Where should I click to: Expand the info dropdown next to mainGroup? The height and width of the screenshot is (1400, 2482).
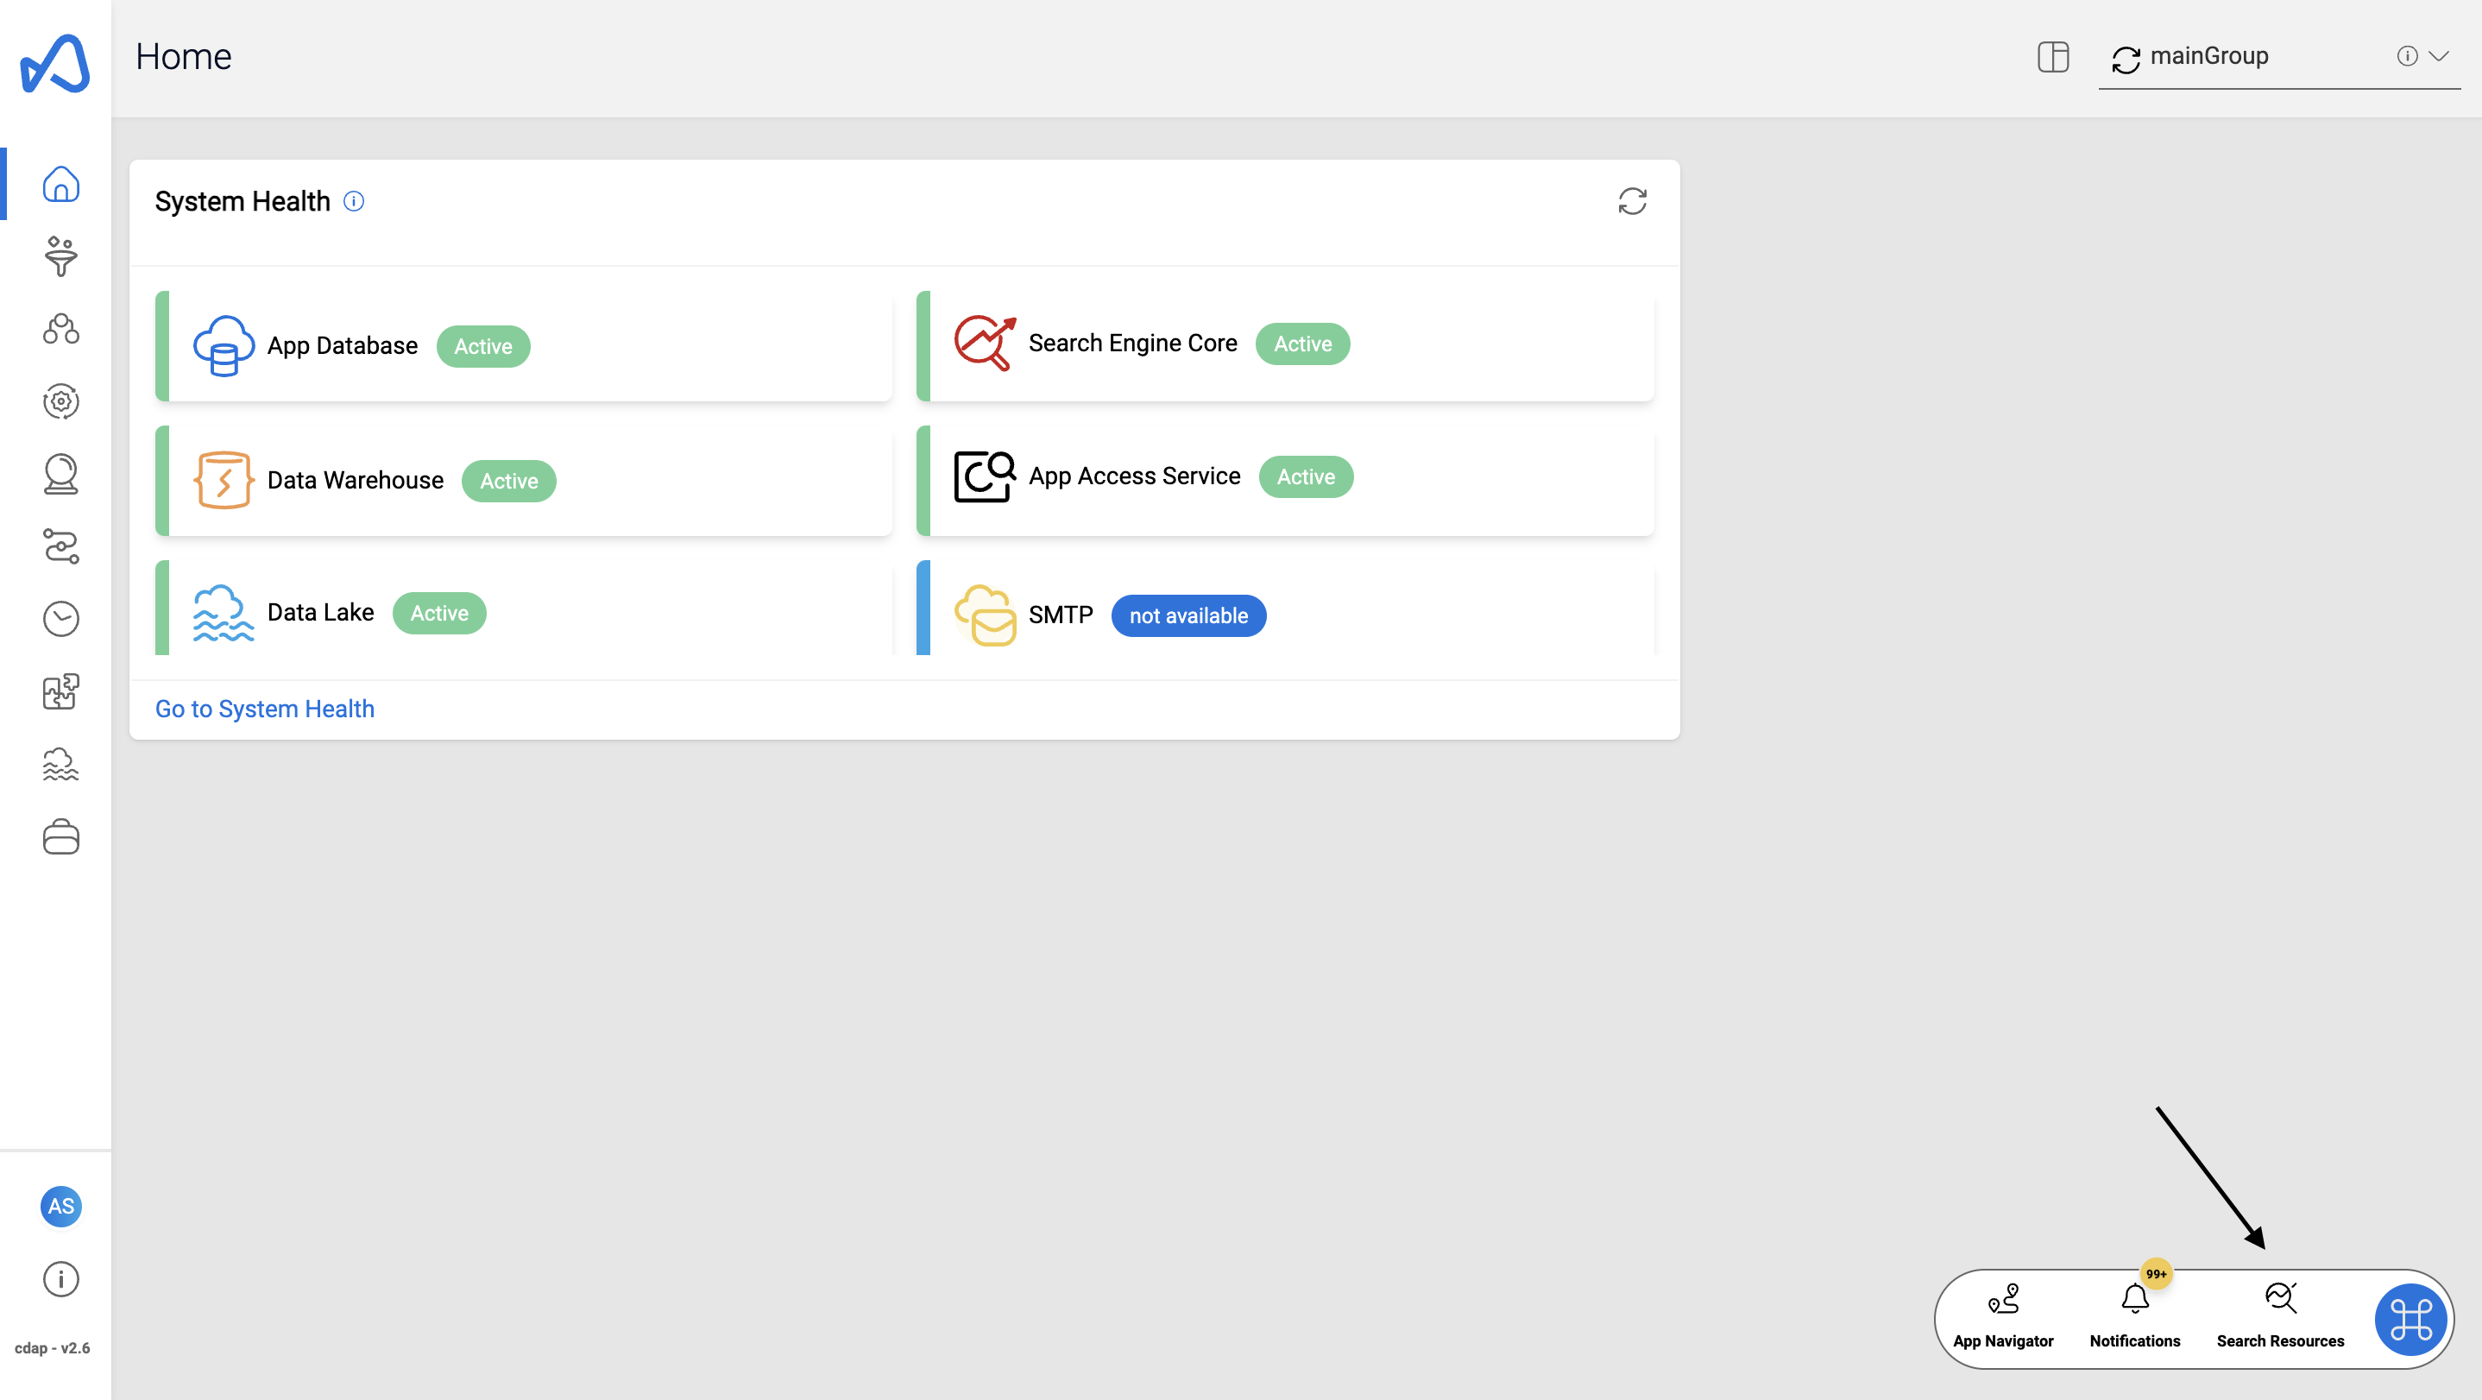coord(2438,54)
